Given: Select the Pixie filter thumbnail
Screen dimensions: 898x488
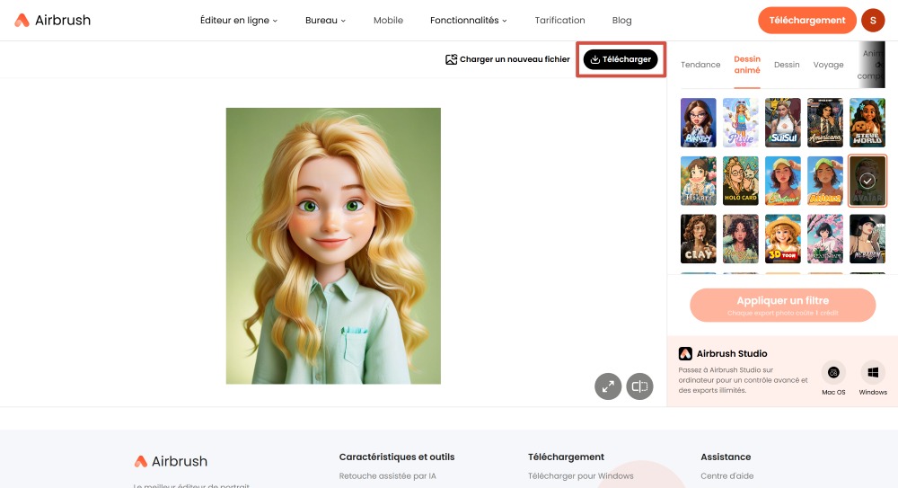Looking at the screenshot, I should tap(741, 122).
